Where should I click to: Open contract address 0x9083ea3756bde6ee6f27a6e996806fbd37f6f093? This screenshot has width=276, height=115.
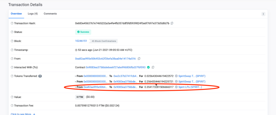point(116,67)
